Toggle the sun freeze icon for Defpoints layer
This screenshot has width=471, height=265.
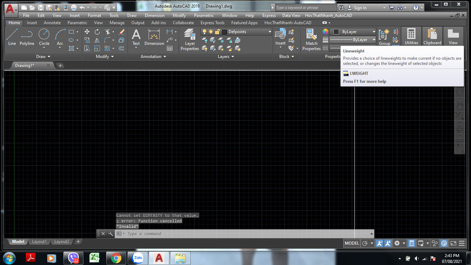211,32
